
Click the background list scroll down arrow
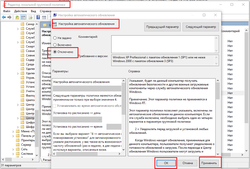click(x=247, y=150)
